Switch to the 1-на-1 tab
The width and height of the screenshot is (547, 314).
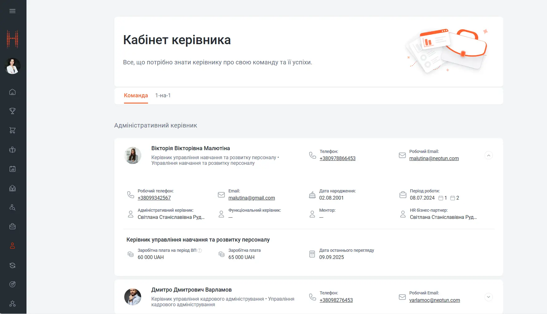tap(163, 95)
